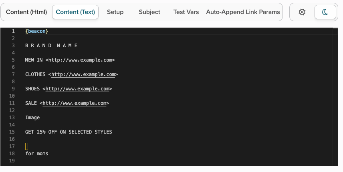Open the Setup tab
Screen dimensions: 343x172
pyautogui.click(x=115, y=12)
